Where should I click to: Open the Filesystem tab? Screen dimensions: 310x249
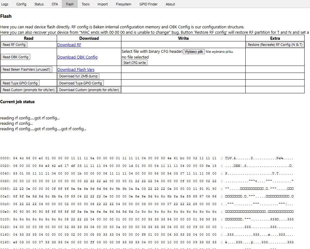tap(124, 4)
